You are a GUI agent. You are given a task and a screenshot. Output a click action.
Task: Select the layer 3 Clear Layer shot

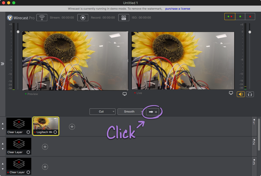pos(19,166)
